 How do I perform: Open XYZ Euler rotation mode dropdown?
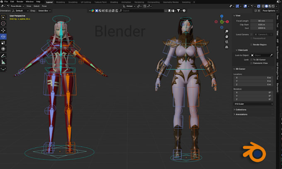pos(253,104)
